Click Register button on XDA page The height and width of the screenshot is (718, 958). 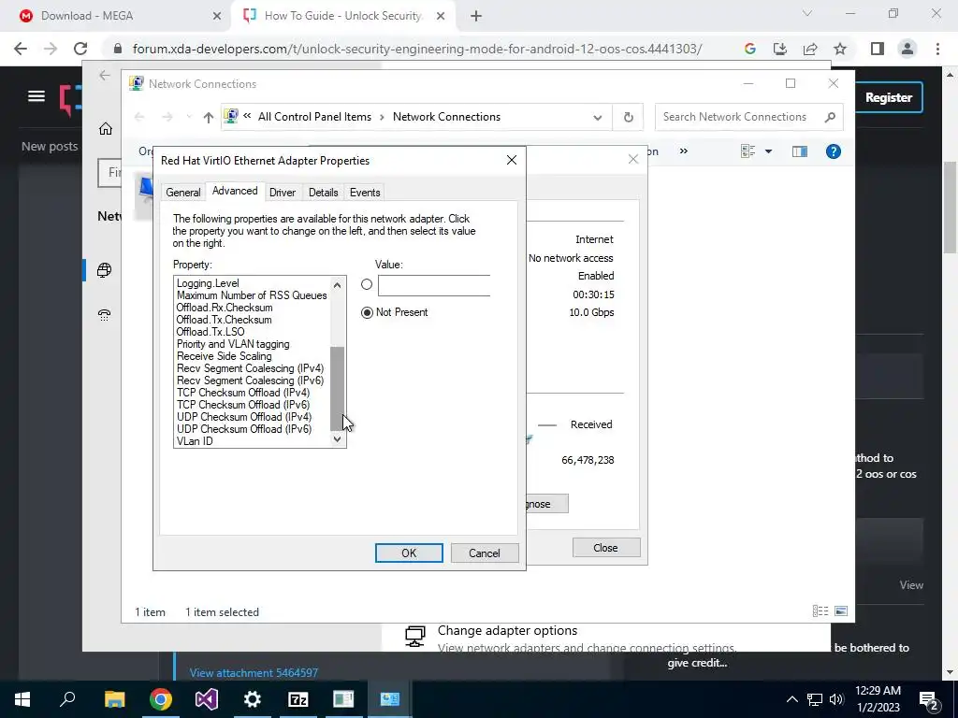pos(889,97)
